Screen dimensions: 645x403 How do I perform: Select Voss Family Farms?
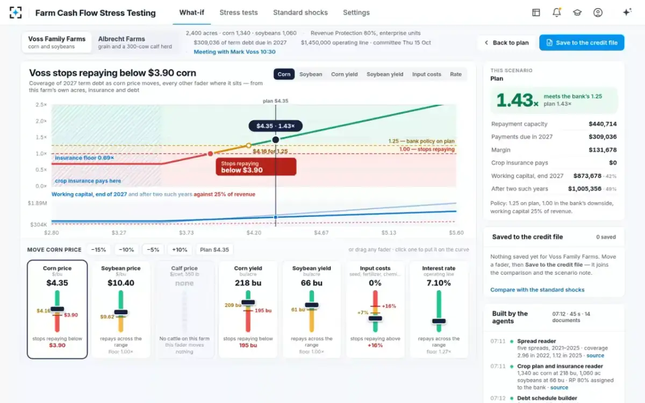pyautogui.click(x=56, y=42)
